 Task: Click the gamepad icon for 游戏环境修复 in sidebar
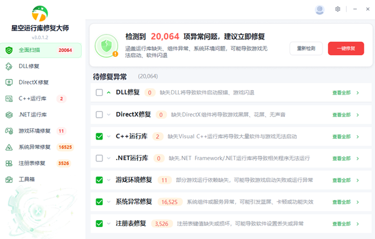point(9,131)
